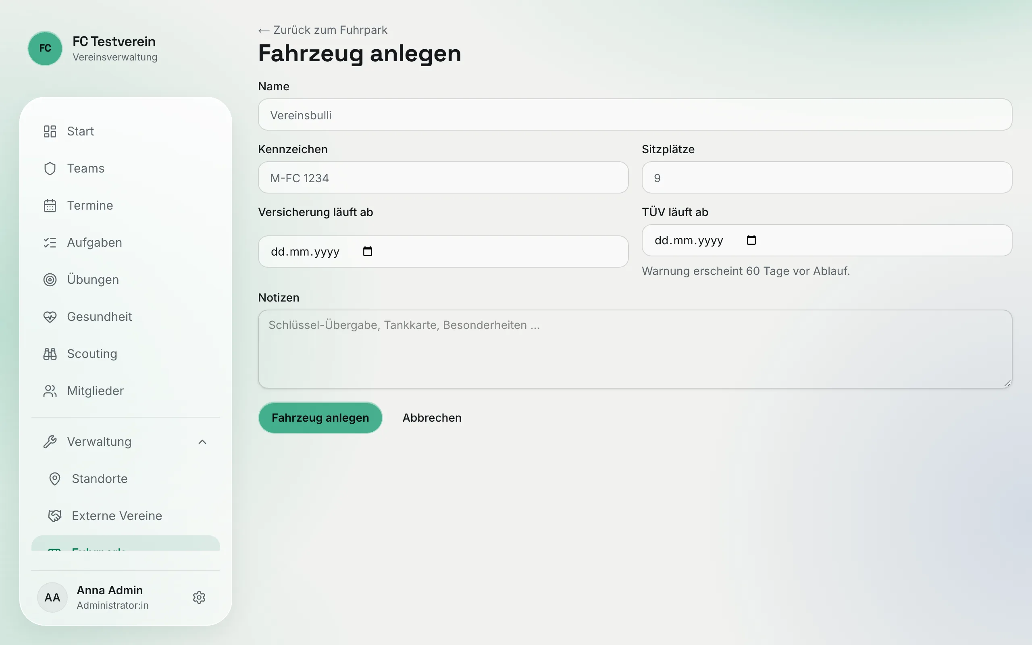The height and width of the screenshot is (645, 1032).
Task: Click the Übungen target icon
Action: point(50,280)
